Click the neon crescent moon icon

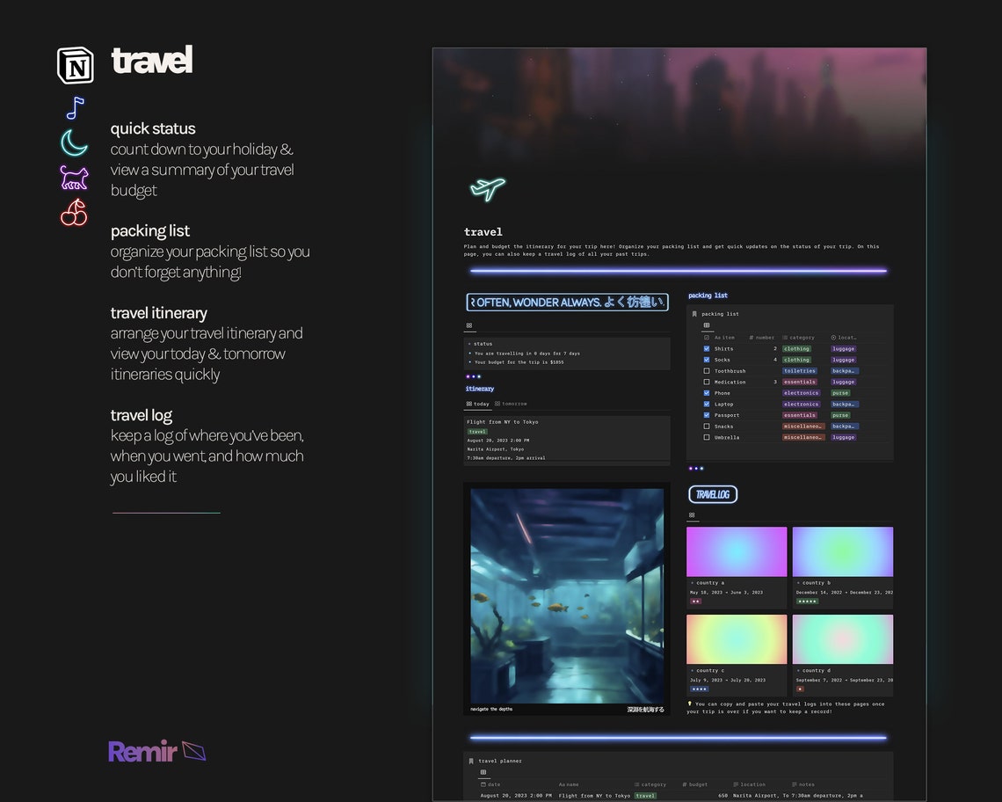[x=74, y=142]
